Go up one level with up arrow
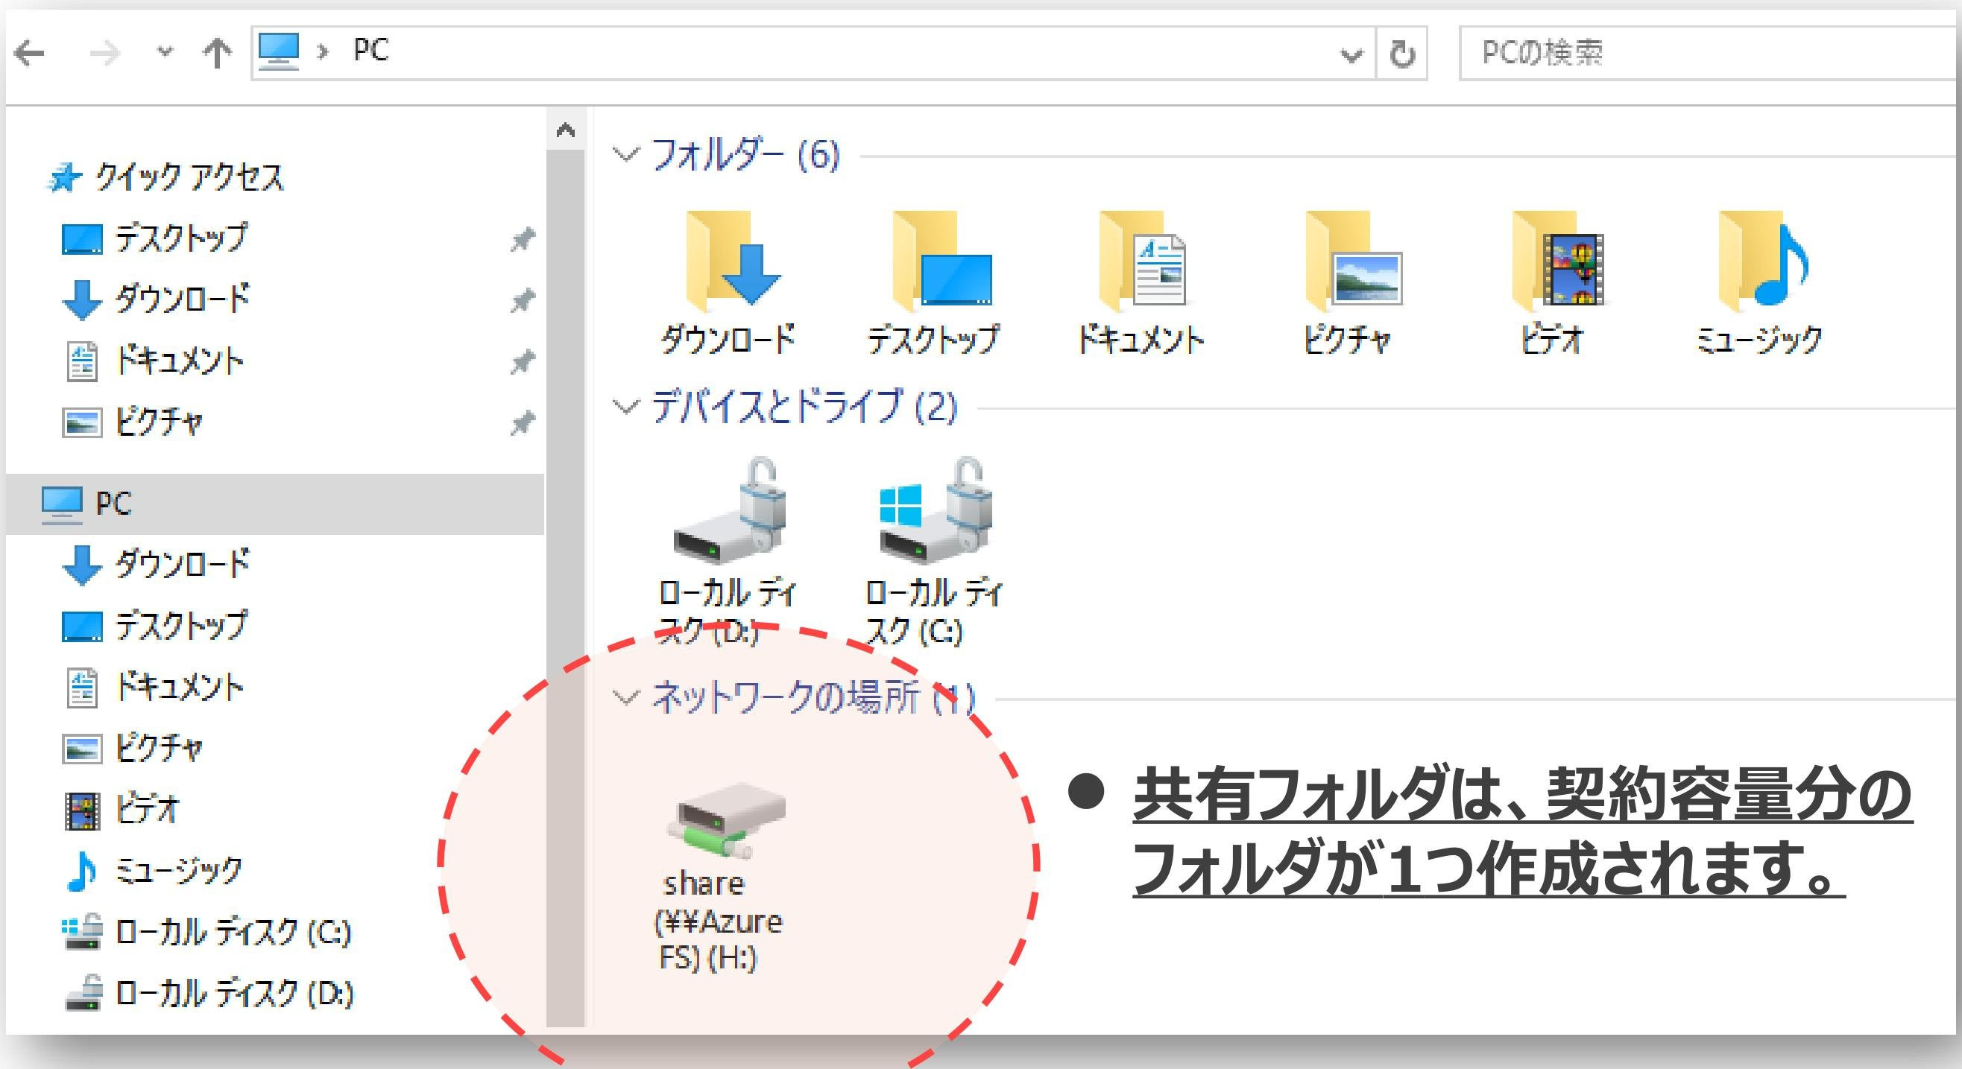This screenshot has height=1069, width=1962. (217, 54)
